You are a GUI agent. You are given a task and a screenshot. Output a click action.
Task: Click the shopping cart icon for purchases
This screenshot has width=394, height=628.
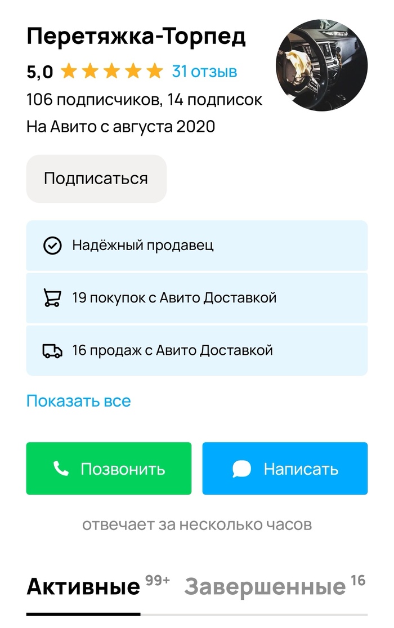(52, 298)
